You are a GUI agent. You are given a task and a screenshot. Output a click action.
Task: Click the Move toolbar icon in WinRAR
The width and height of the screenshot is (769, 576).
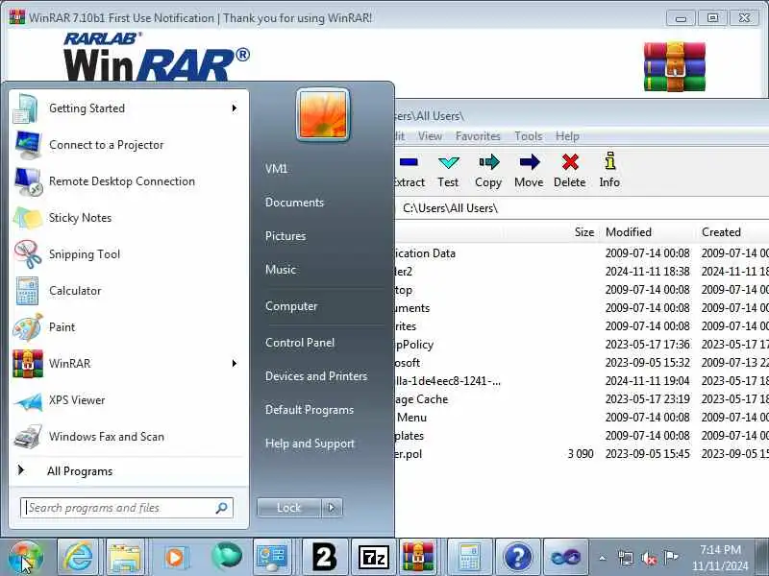[x=529, y=171]
